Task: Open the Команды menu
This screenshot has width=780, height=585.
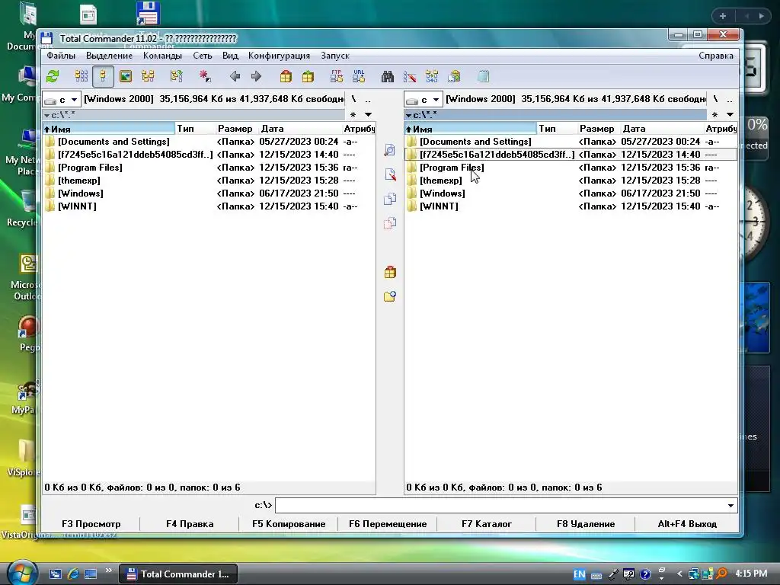Action: [x=163, y=56]
